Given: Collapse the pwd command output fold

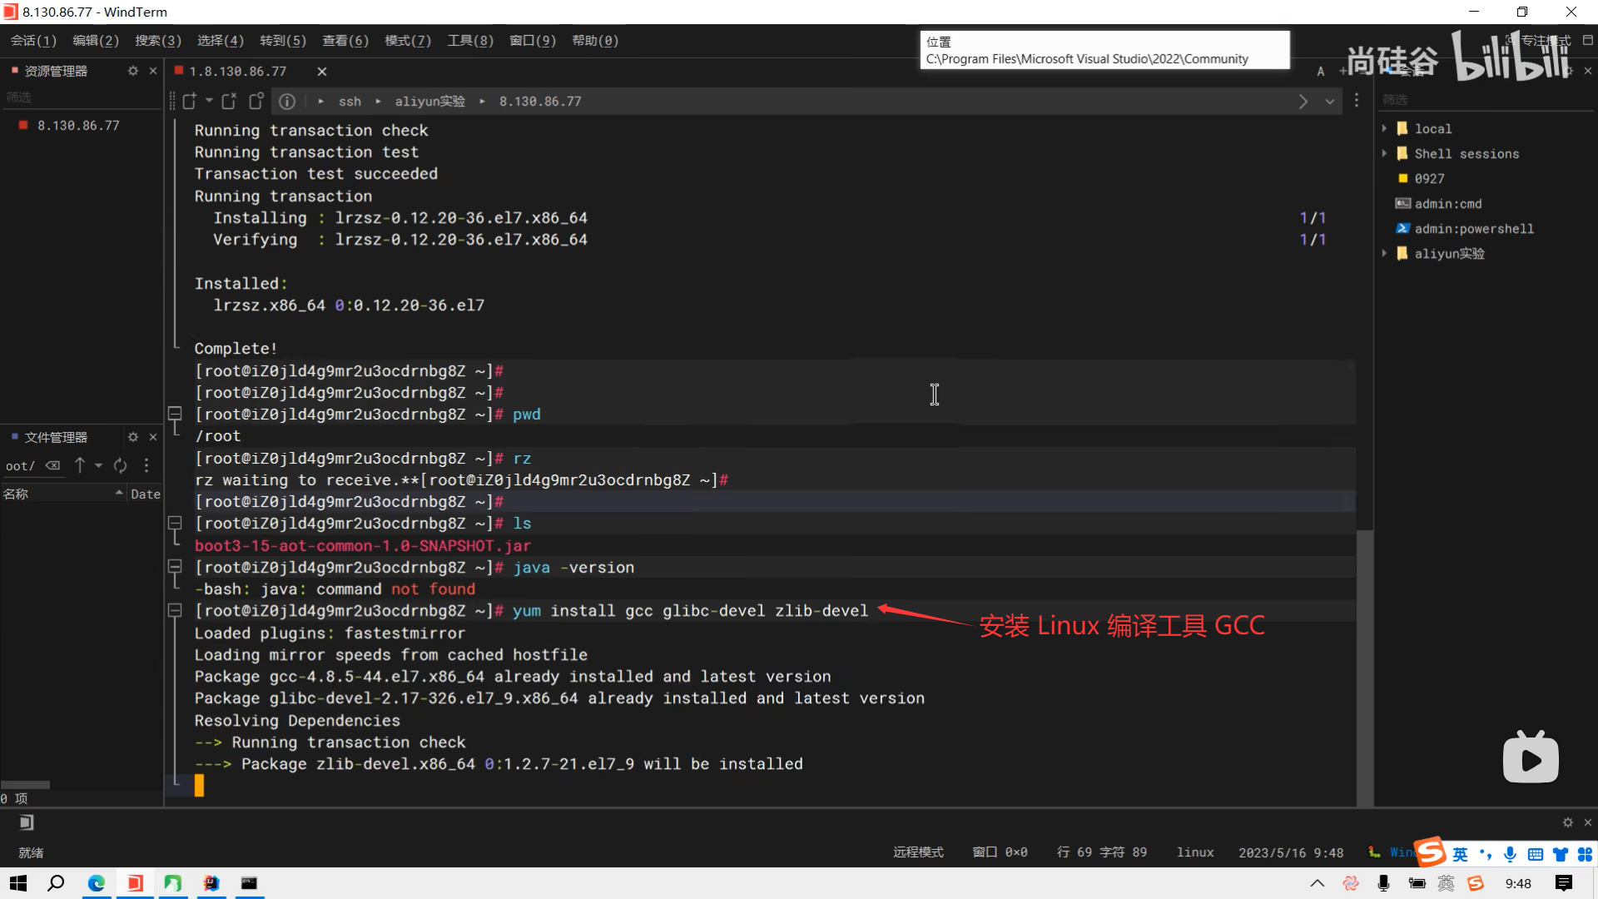Looking at the screenshot, I should [x=175, y=414].
